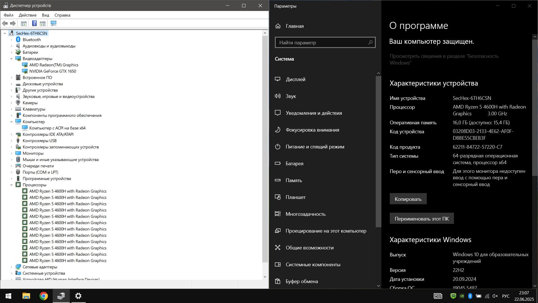Select the NVIDIA GeForce GTX 1650 adapter
Image resolution: width=538 pixels, height=303 pixels.
[53, 71]
